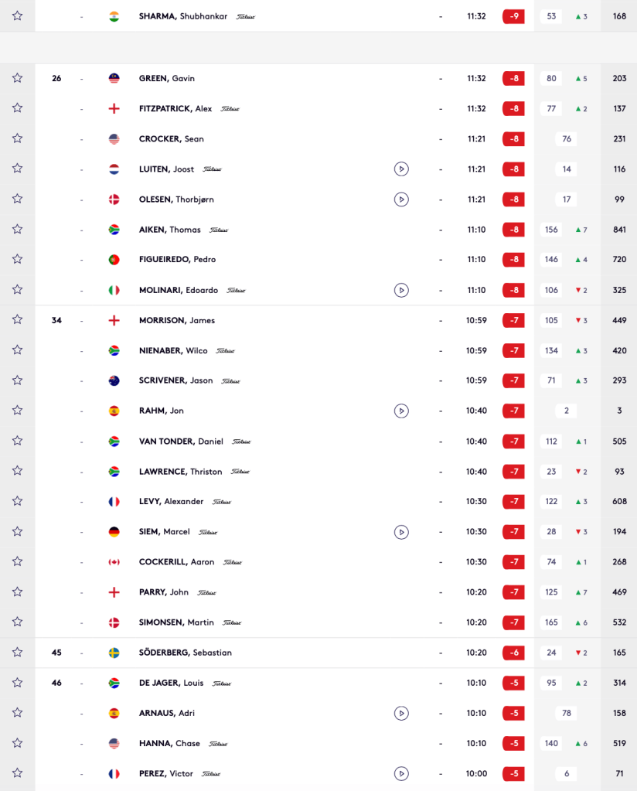Open Alex Fitzpatrick's player page

tap(175, 109)
